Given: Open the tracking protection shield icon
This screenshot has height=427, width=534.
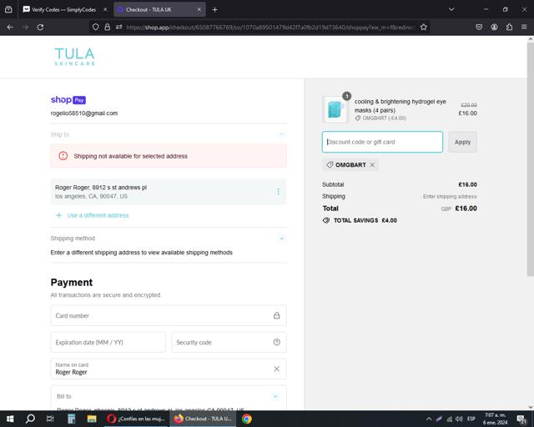Looking at the screenshot, I should point(96,28).
